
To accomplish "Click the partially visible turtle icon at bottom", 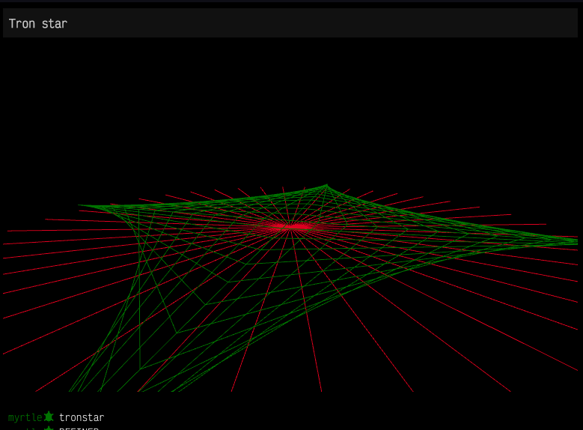I will pyautogui.click(x=49, y=429).
